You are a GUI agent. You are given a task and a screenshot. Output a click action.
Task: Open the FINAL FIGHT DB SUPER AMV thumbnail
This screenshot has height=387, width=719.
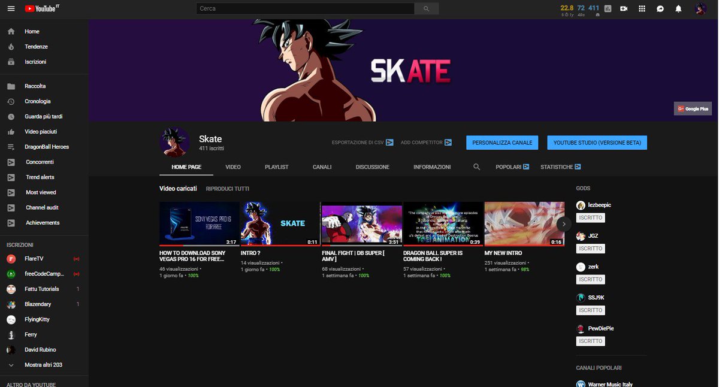[x=361, y=223]
